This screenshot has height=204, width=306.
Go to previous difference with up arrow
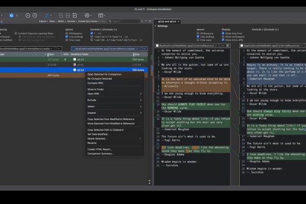pyautogui.click(x=35, y=15)
